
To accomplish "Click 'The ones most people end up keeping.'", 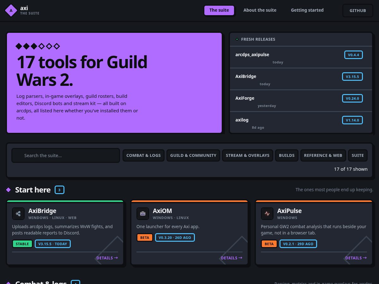I will (x=334, y=190).
